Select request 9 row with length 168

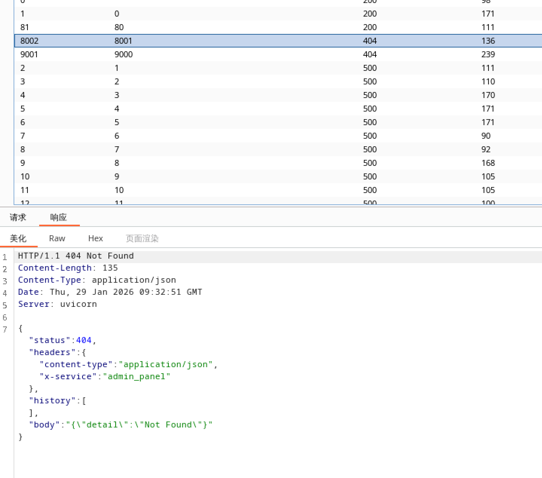pos(488,163)
